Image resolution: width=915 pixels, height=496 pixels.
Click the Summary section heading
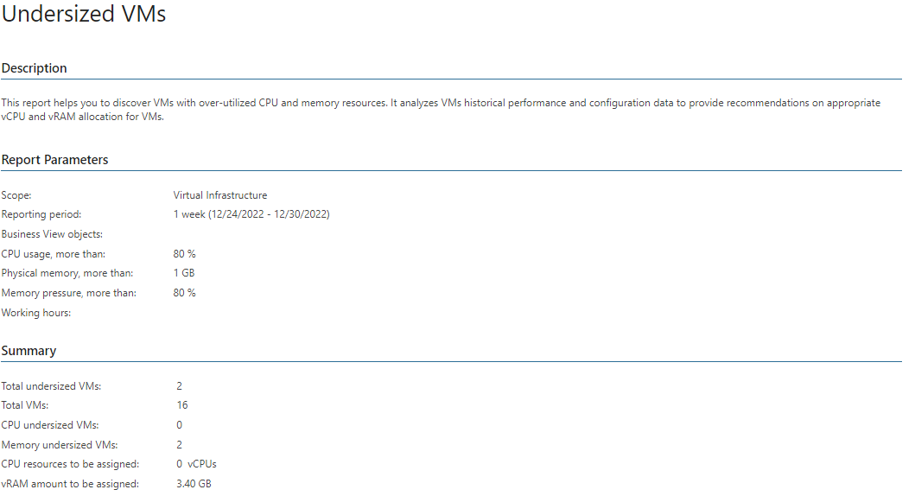pos(29,351)
